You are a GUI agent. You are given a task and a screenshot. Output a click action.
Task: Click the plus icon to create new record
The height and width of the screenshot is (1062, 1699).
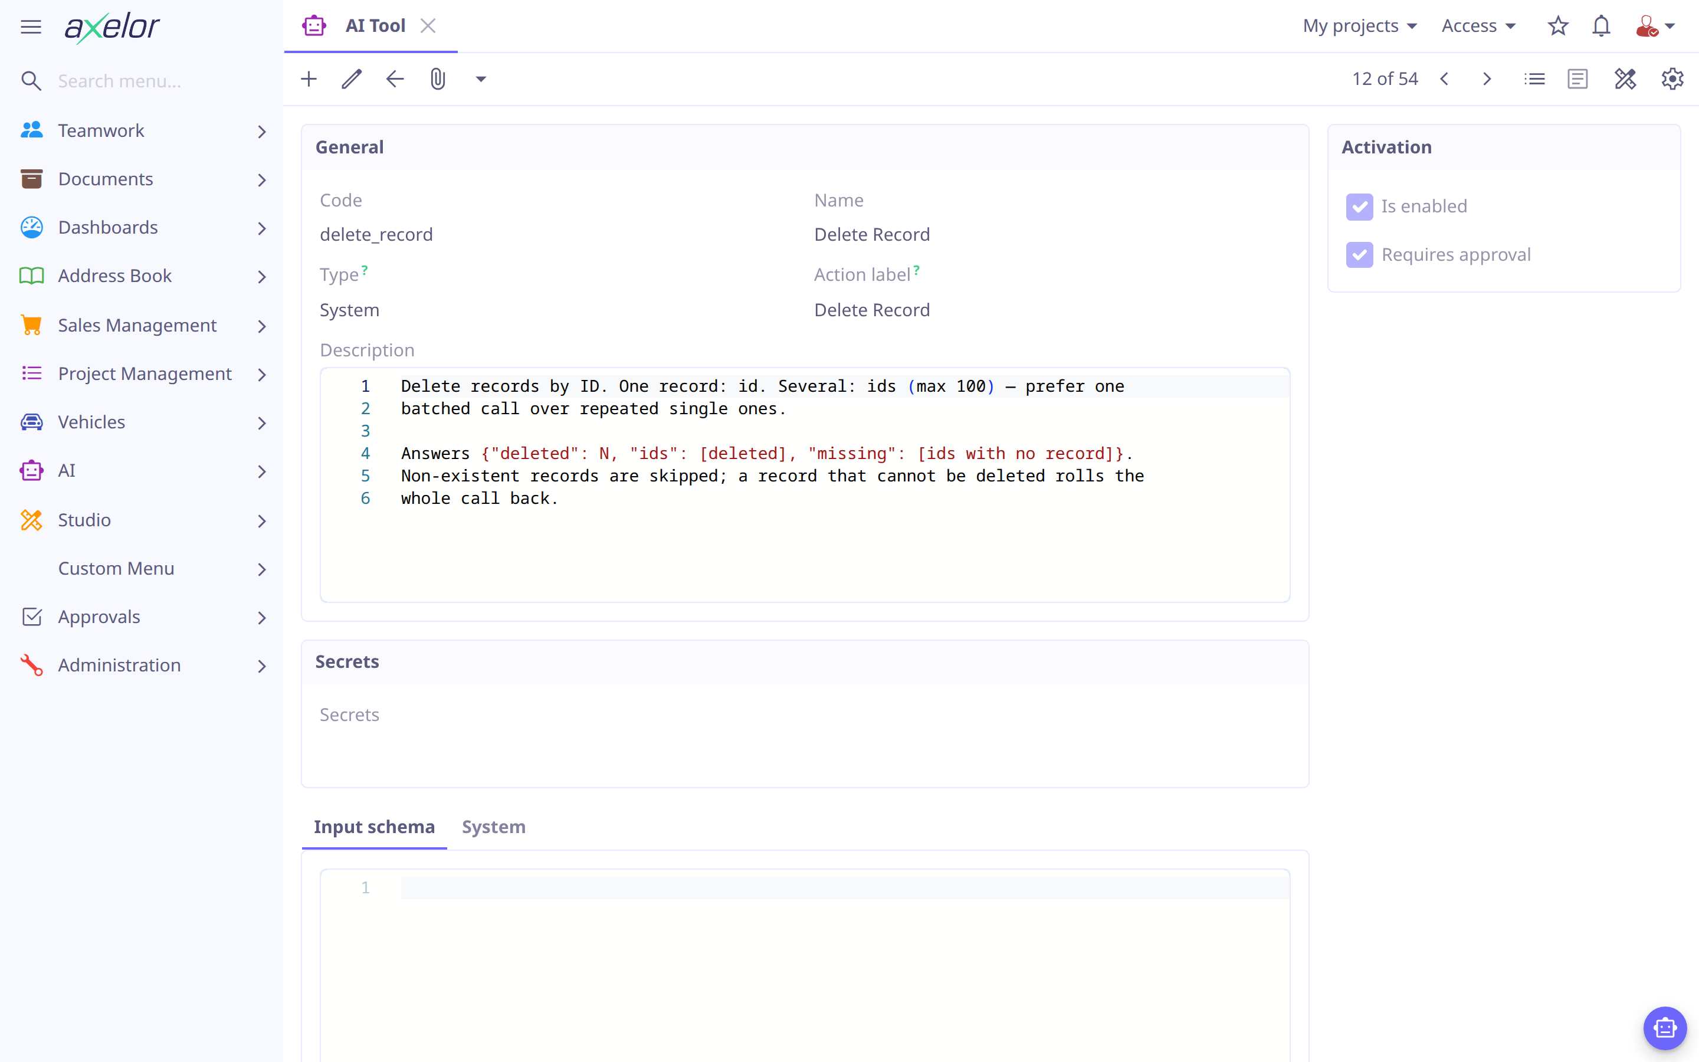(309, 78)
